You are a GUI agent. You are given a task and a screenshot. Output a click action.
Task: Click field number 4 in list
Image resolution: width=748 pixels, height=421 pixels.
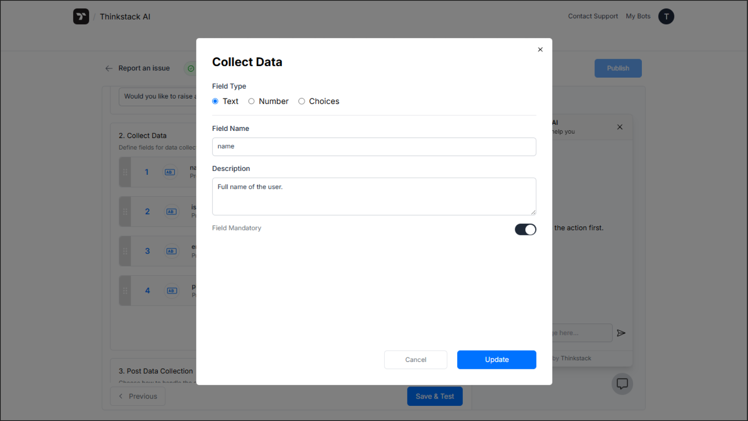coord(147,291)
